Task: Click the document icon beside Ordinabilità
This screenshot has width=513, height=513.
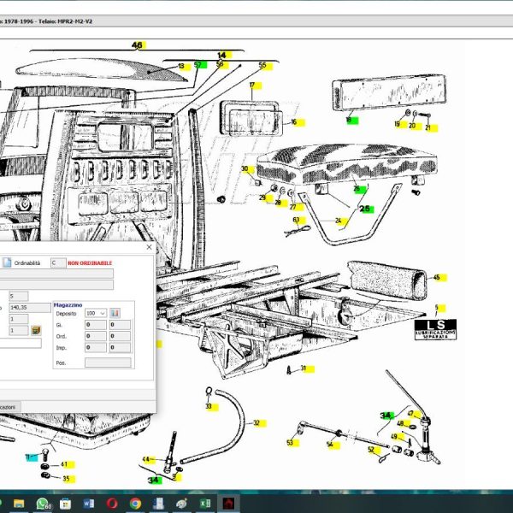Action: [5, 263]
